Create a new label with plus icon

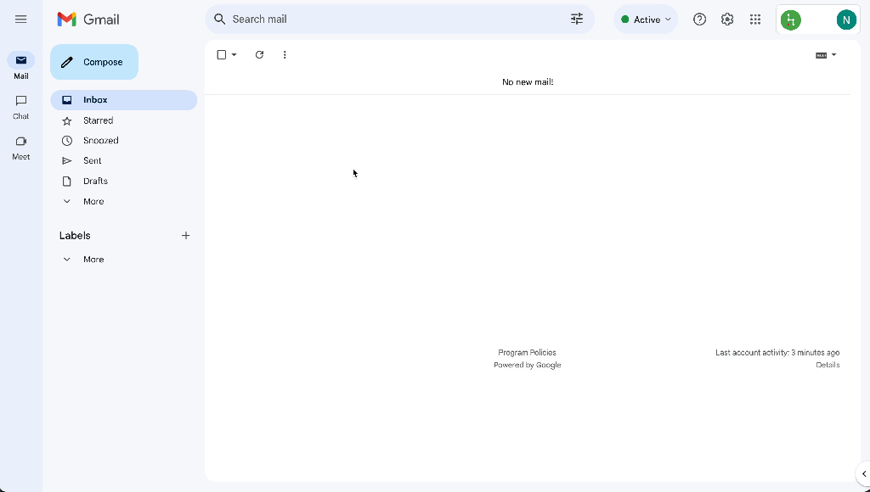(186, 236)
